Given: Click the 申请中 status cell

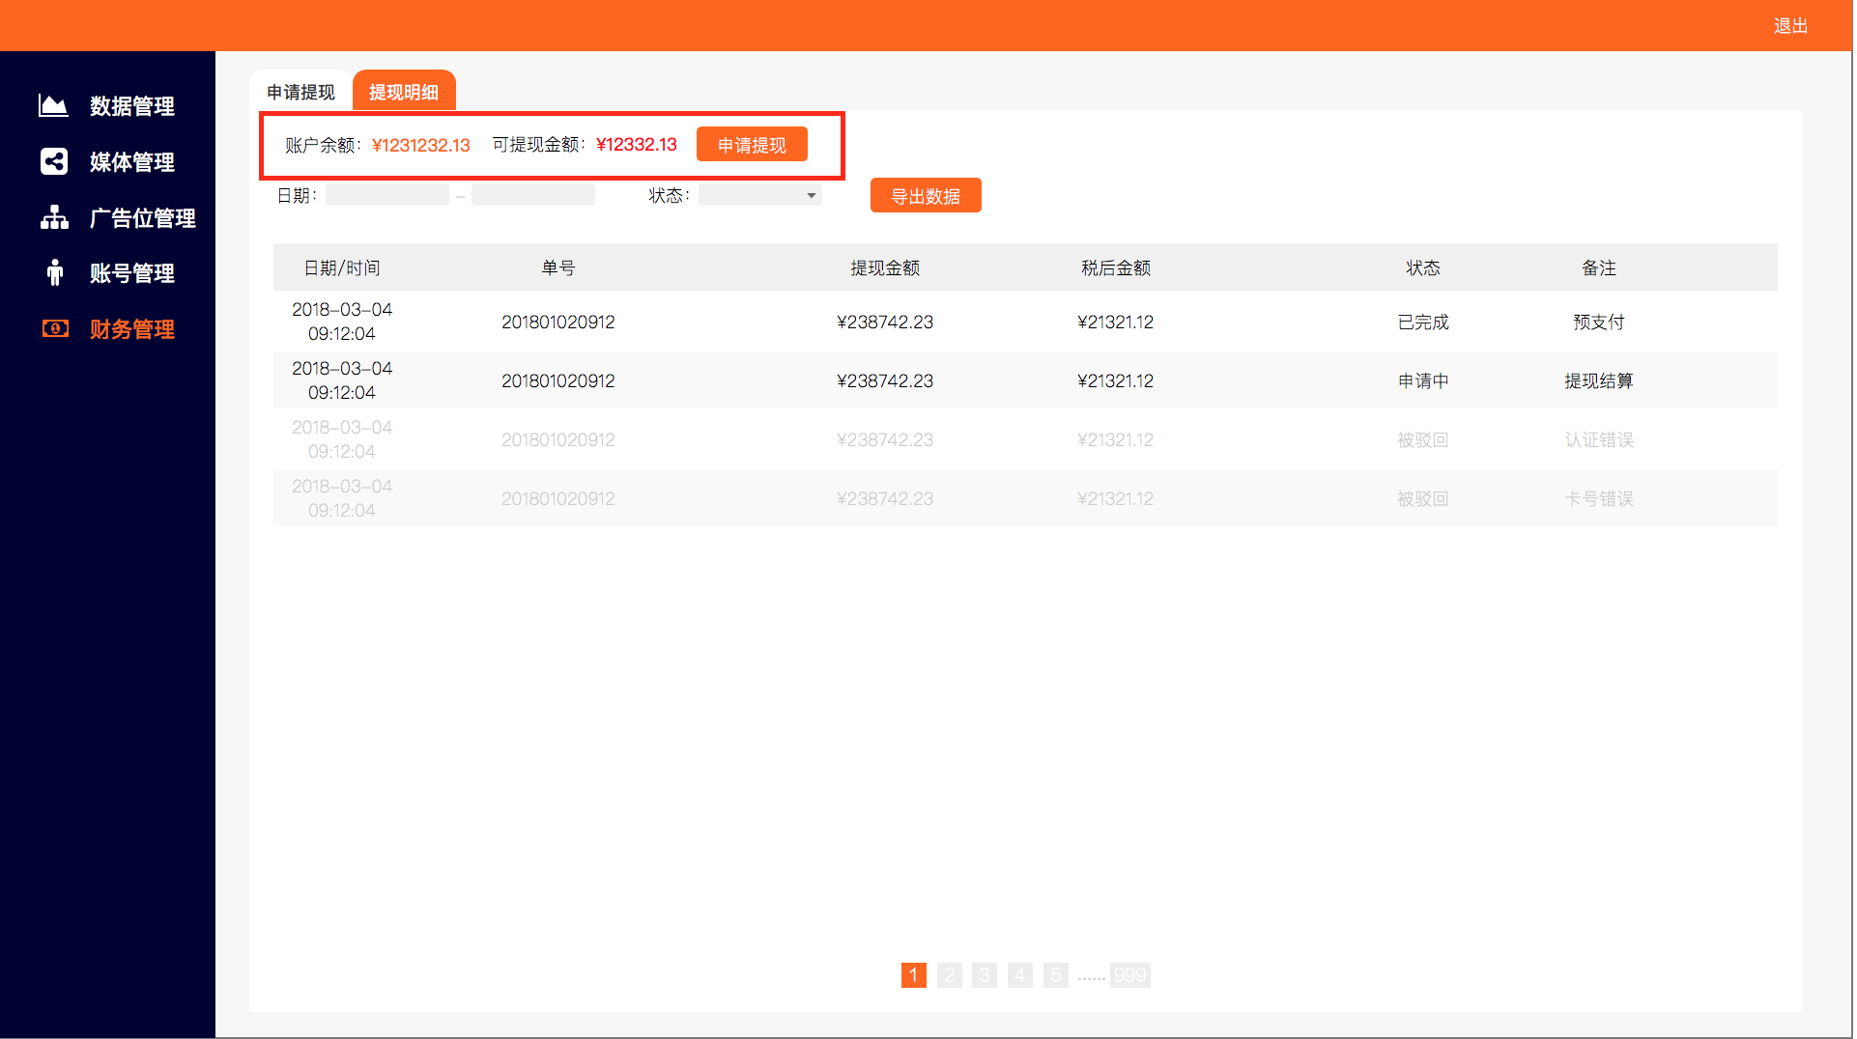Looking at the screenshot, I should pos(1423,380).
